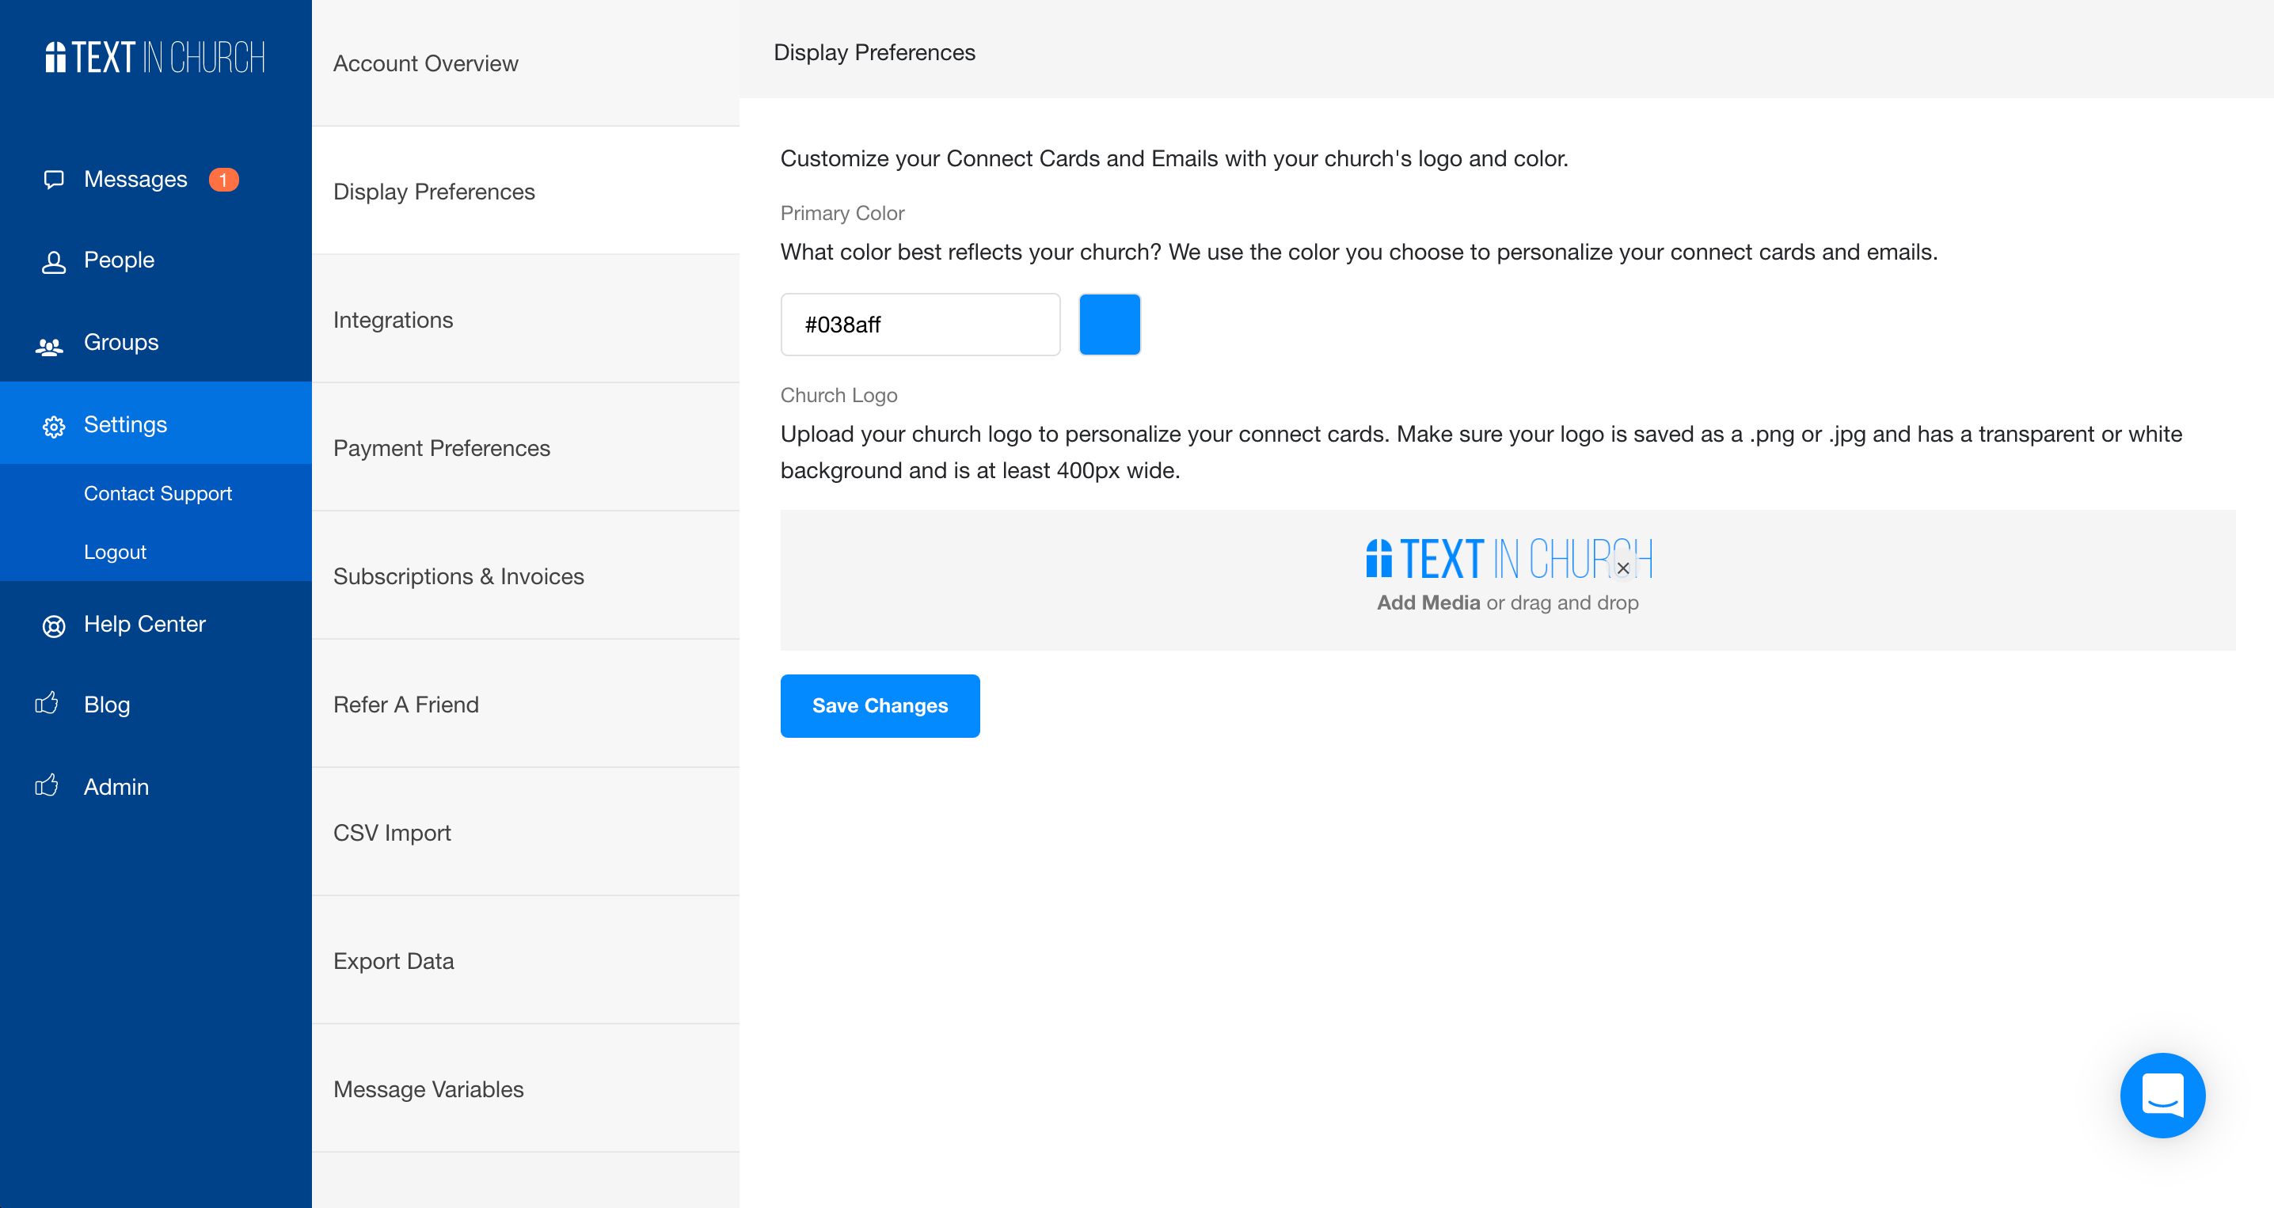The image size is (2274, 1208).
Task: Click the Display Preferences page heading
Action: tap(874, 52)
